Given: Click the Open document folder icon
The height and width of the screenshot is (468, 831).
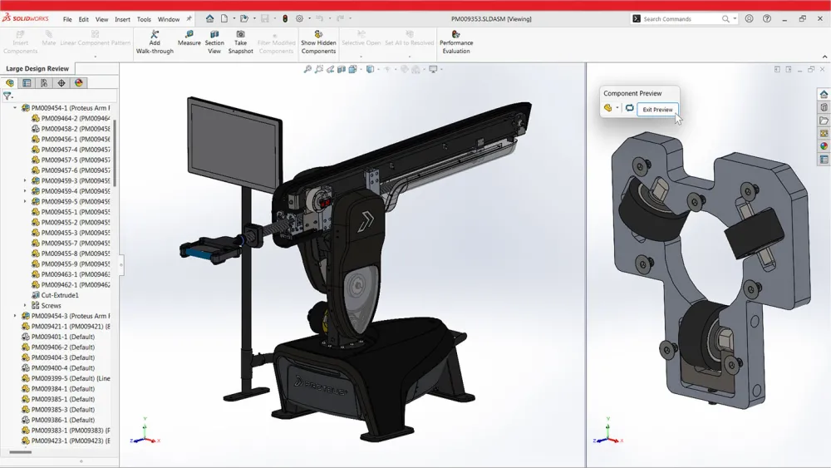Looking at the screenshot, I should [243, 18].
